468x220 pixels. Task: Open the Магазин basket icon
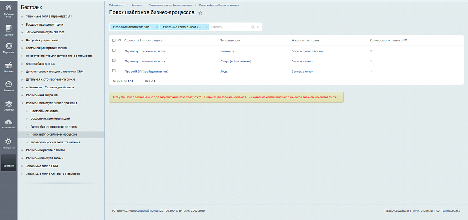click(x=8, y=67)
